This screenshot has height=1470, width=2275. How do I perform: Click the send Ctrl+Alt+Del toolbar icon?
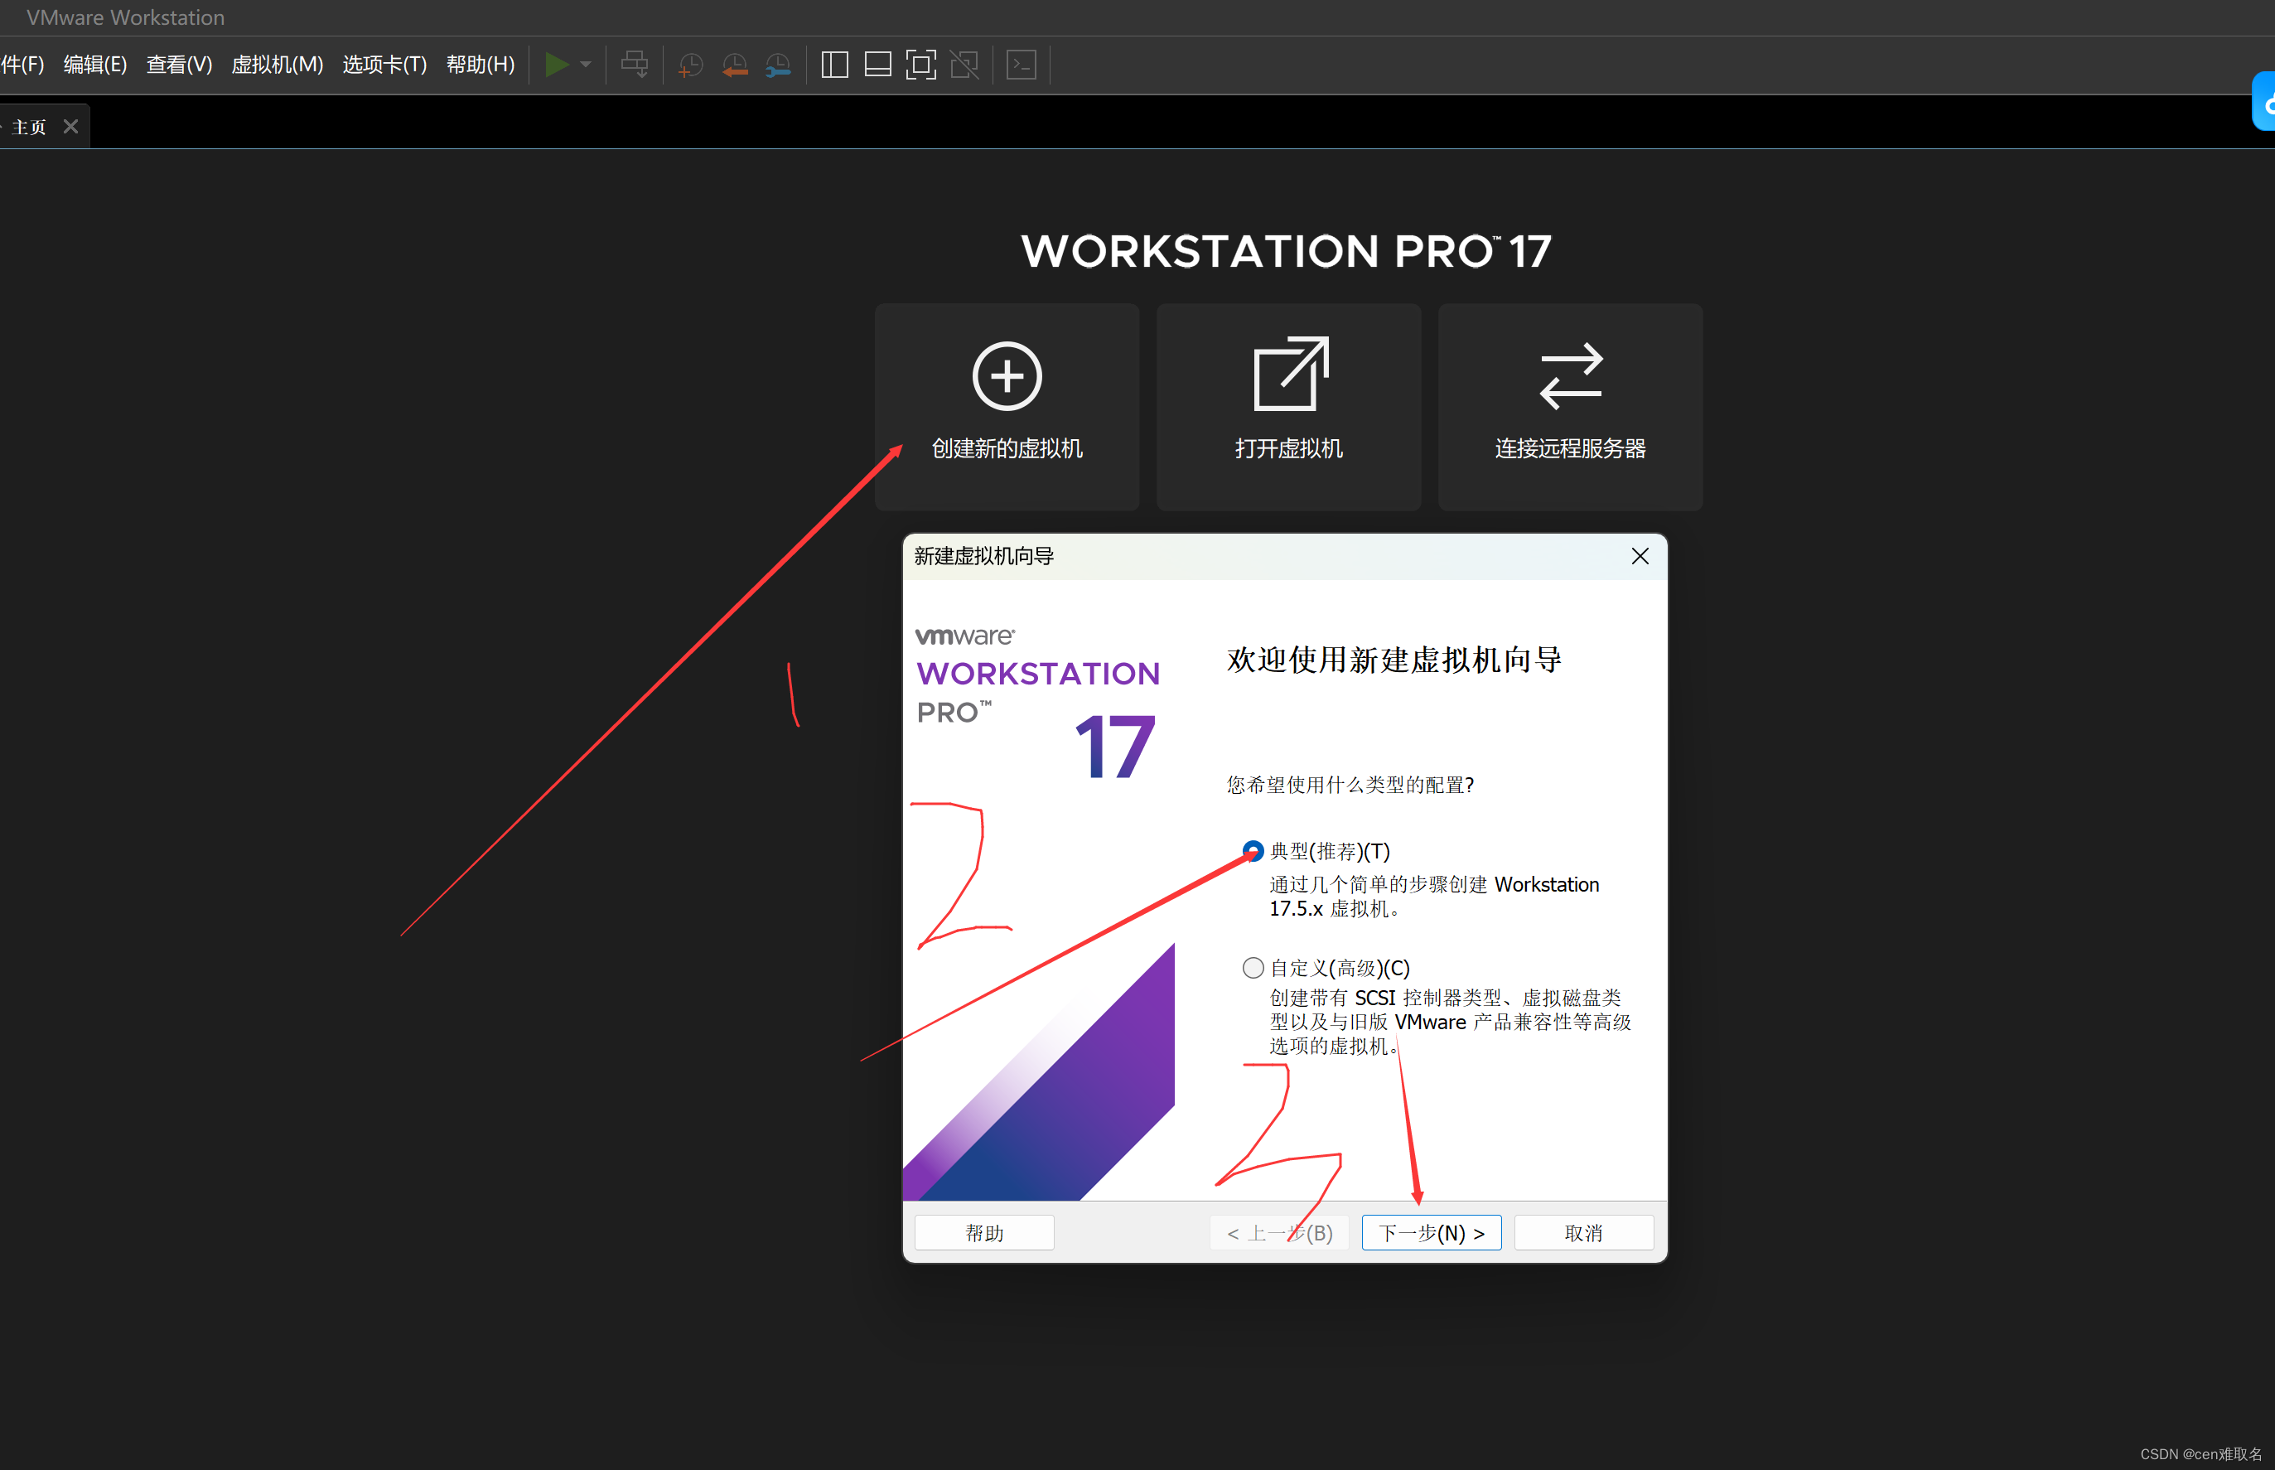click(635, 65)
